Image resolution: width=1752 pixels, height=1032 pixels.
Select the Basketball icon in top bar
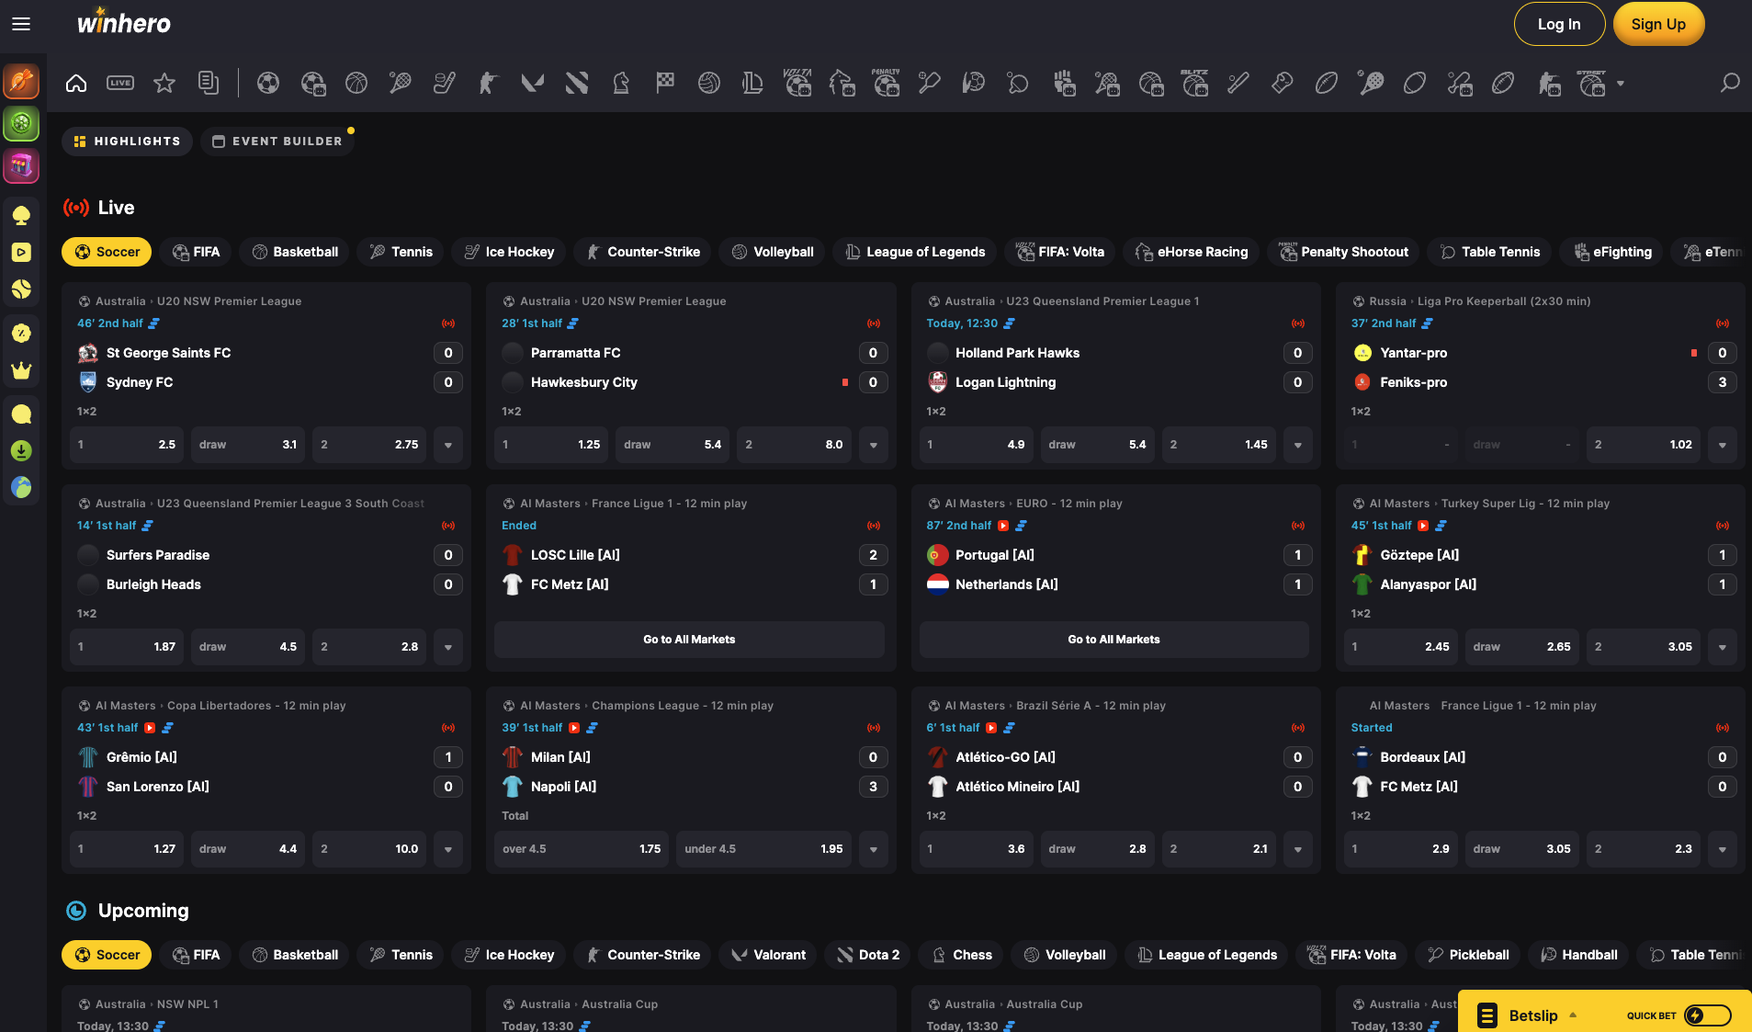[356, 84]
